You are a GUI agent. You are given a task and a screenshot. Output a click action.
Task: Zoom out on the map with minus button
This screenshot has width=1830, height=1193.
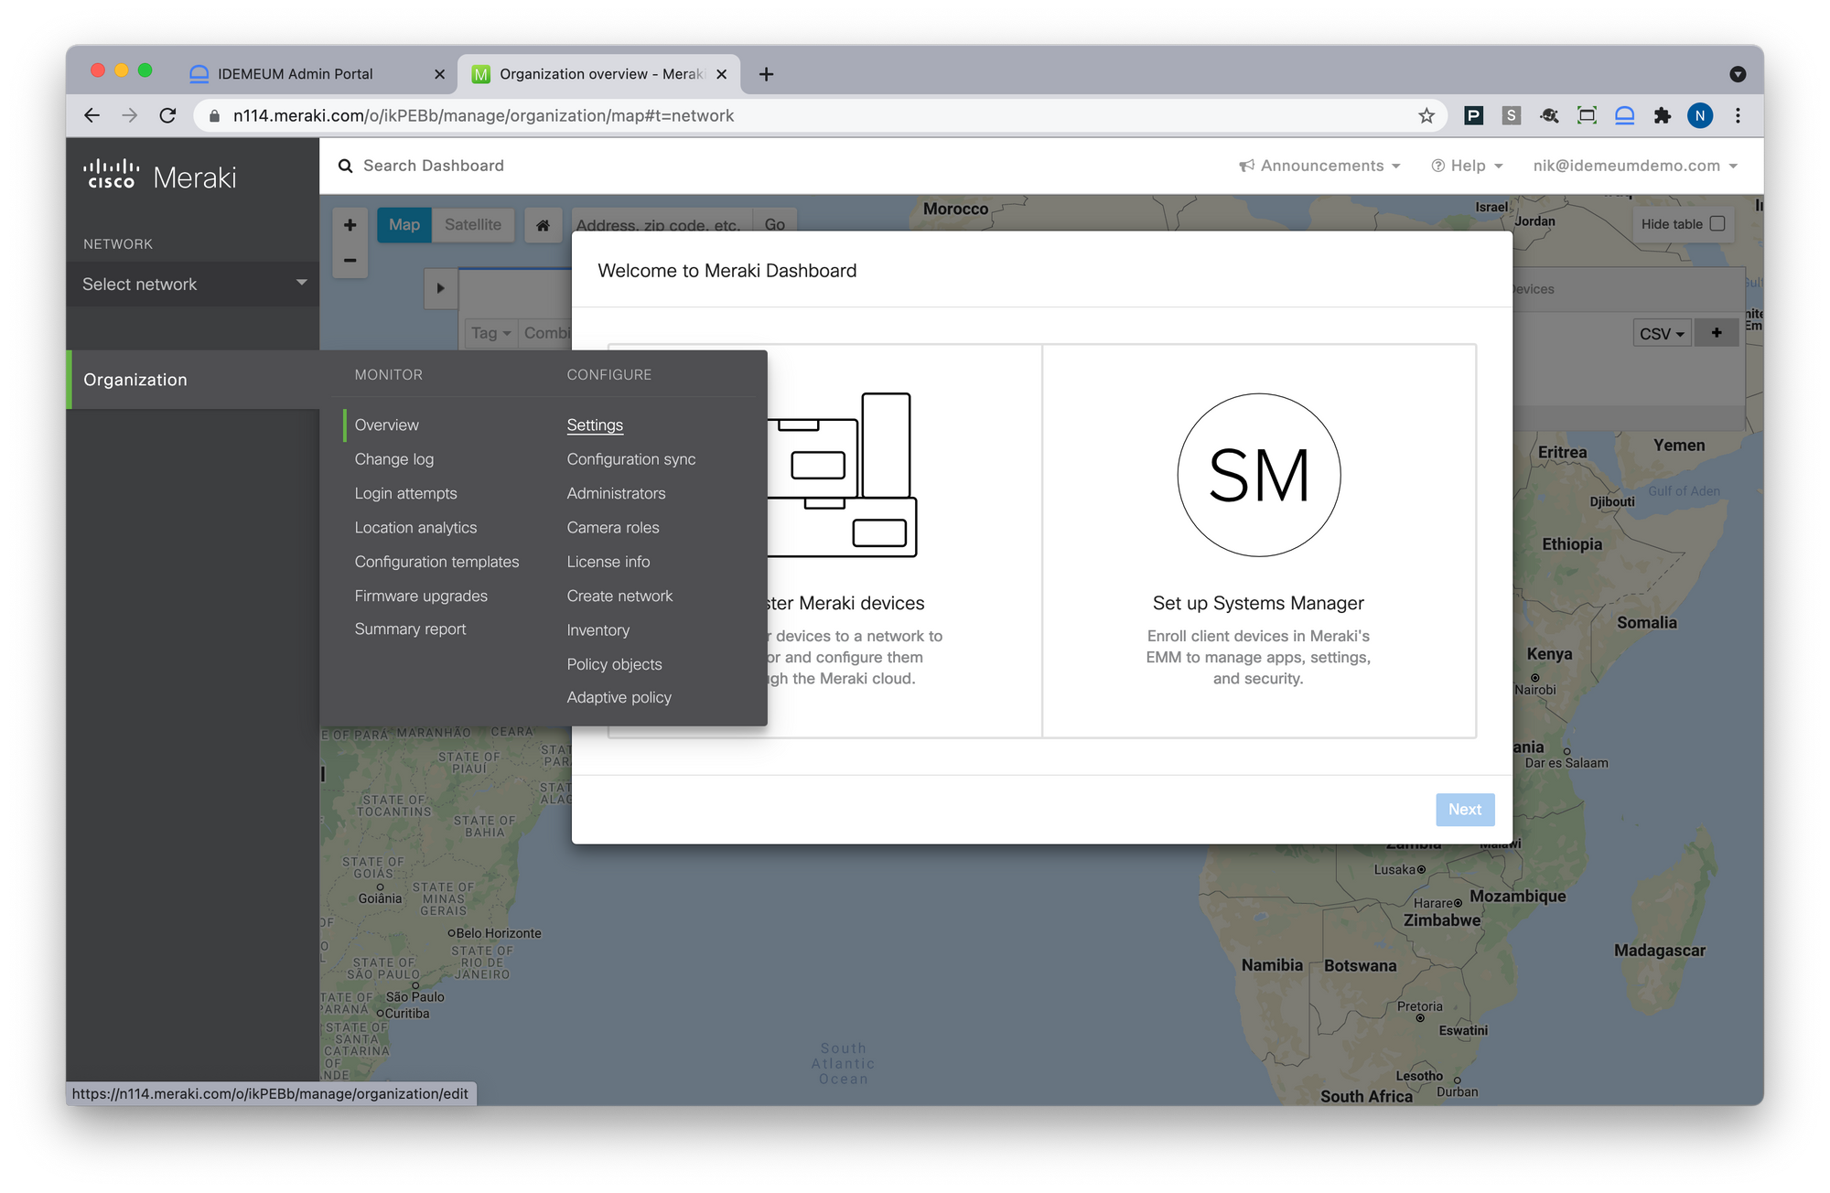point(350,261)
